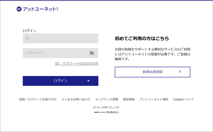Click the 初めてご利用の方はこちら heading
The image size is (213, 132).
coord(142,38)
